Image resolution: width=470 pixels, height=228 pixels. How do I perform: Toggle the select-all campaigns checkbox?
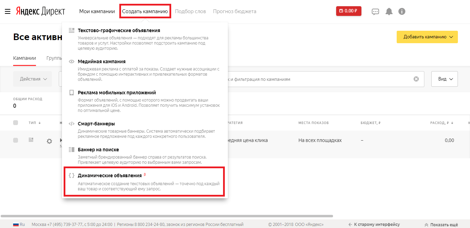(x=16, y=123)
